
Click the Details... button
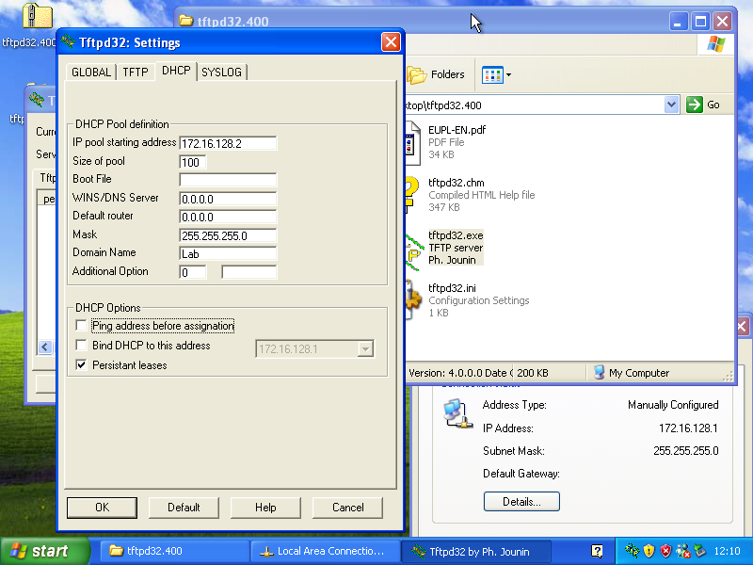pos(521,502)
